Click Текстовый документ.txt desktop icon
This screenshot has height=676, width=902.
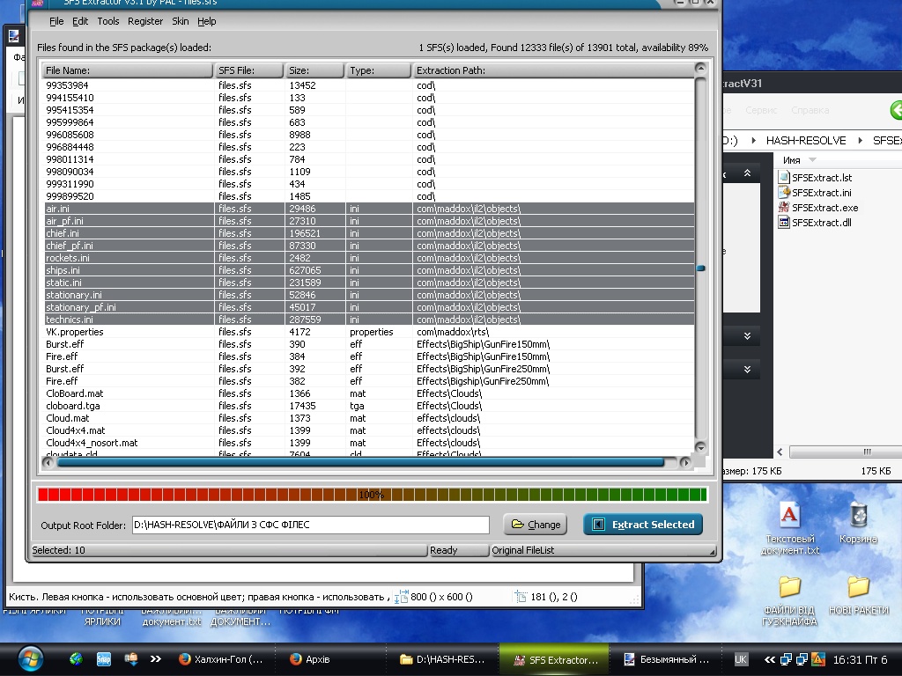(789, 527)
